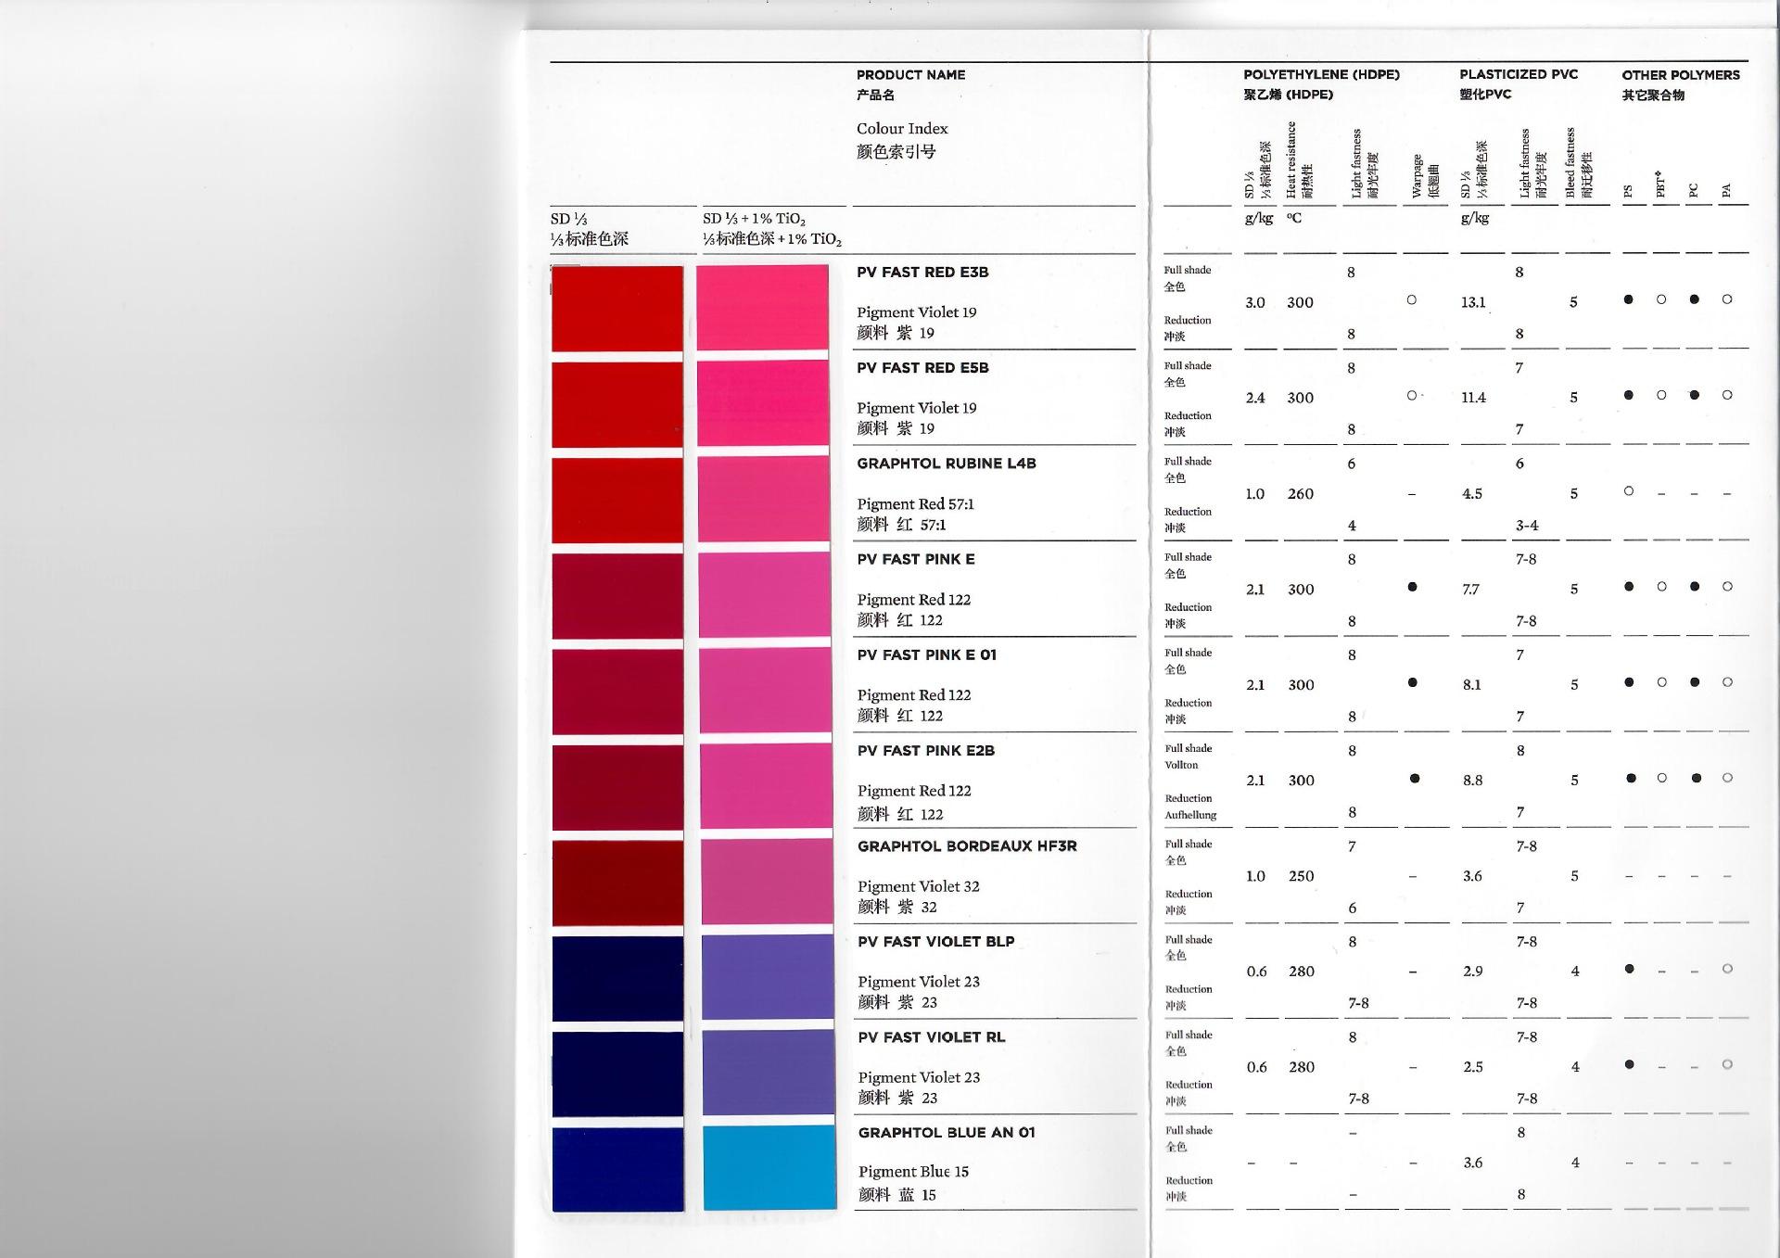This screenshot has height=1258, width=1780.
Task: Click the PV Fast Violet RL TiO2 swatch
Action: coord(769,1072)
